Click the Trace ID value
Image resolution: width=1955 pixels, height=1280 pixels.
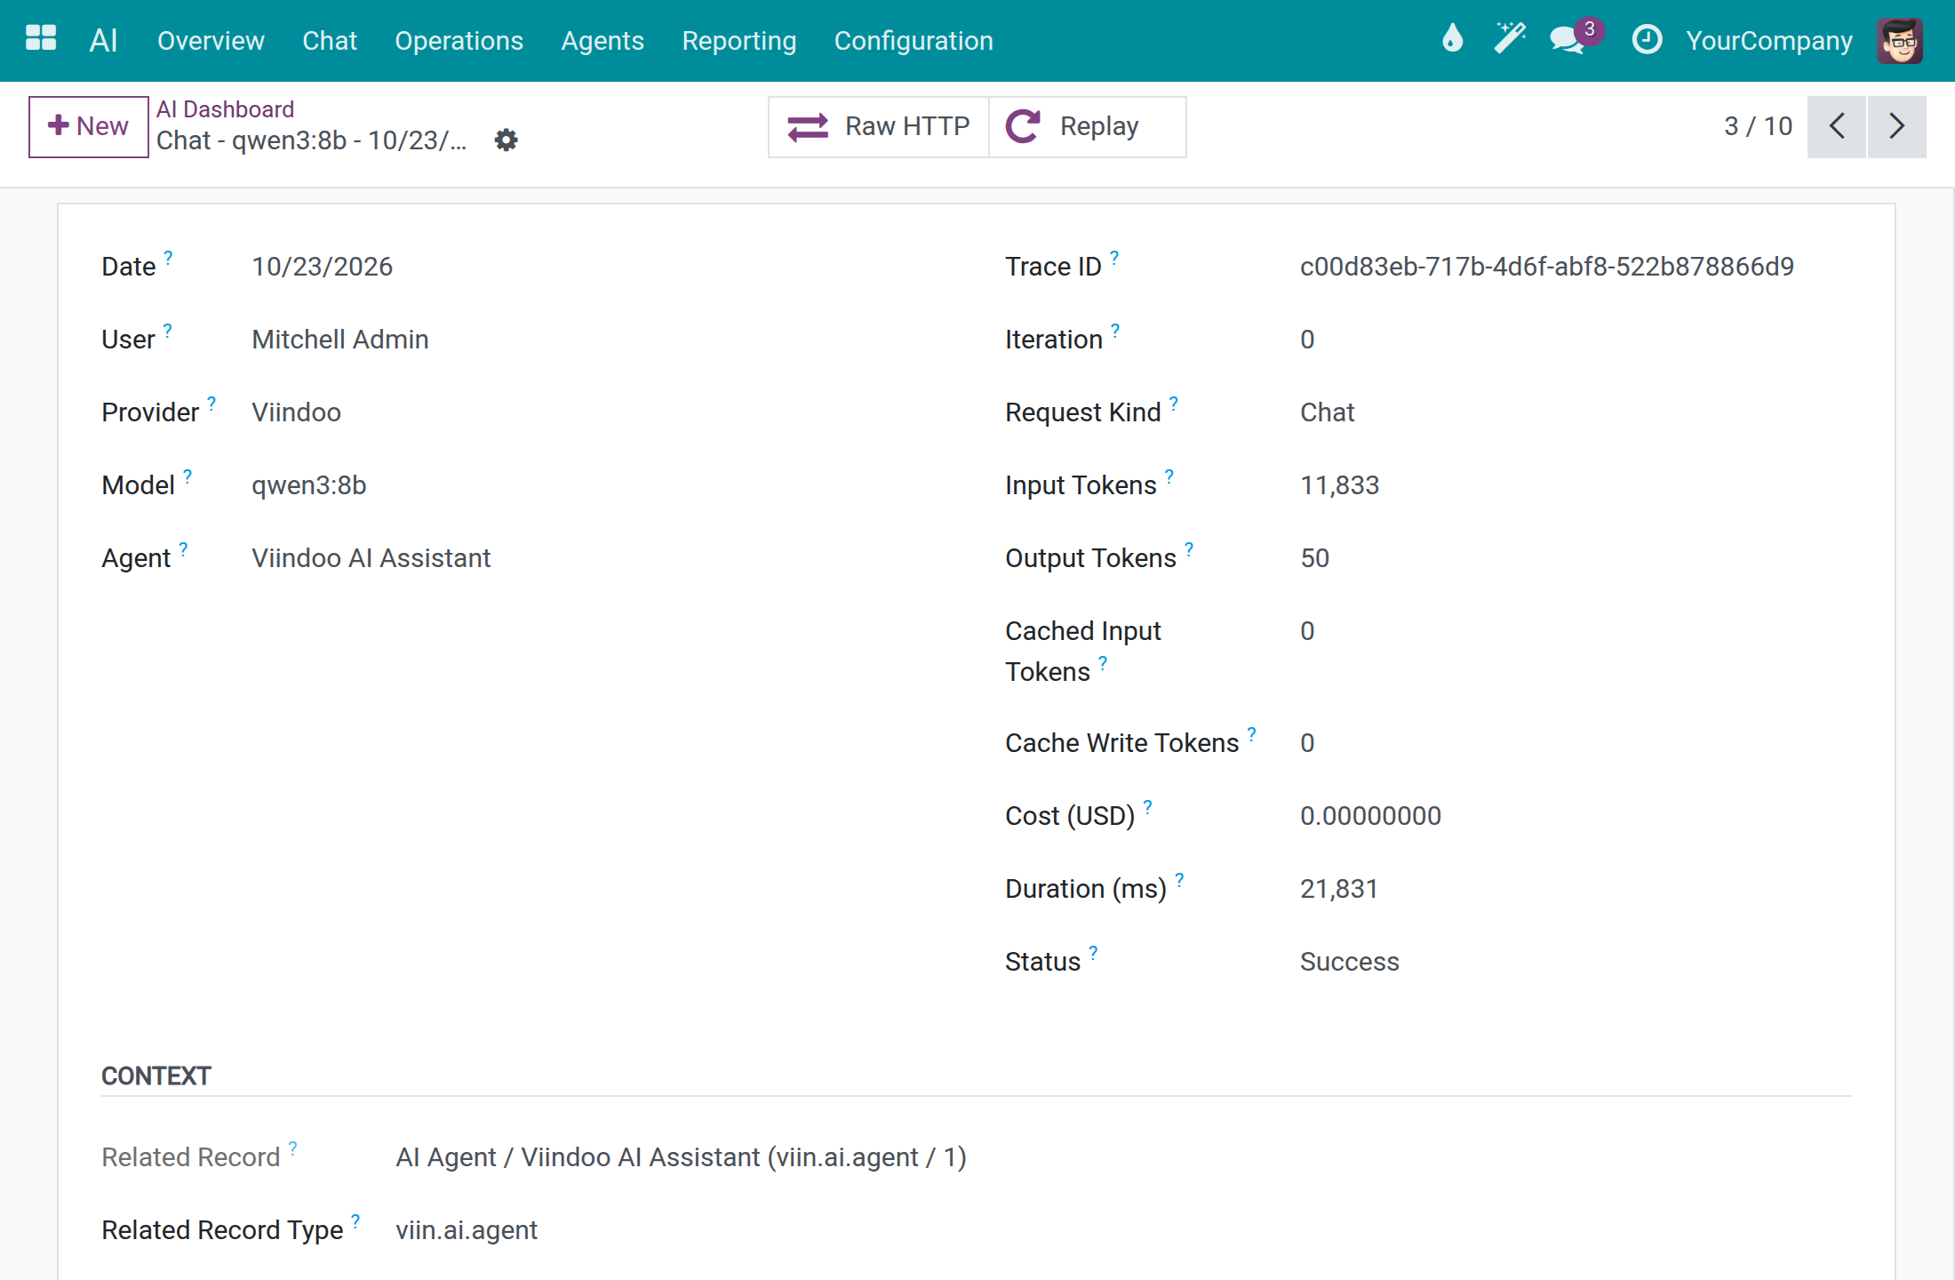pyautogui.click(x=1546, y=267)
